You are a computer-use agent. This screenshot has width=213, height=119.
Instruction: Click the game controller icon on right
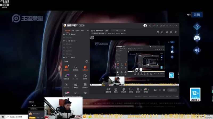click(197, 38)
